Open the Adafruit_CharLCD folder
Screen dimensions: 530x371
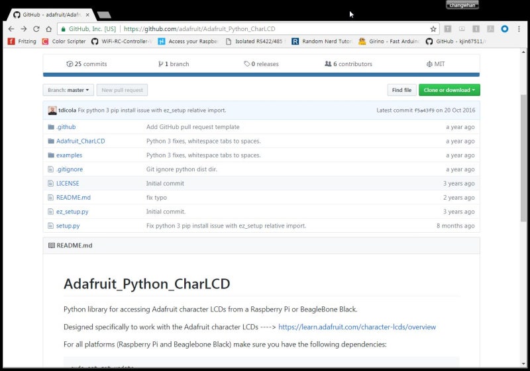(80, 141)
